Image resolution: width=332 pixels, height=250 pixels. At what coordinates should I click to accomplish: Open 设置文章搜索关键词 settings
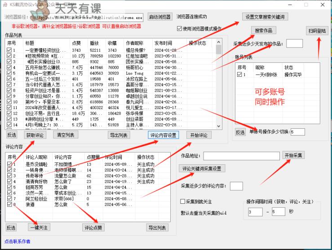pyautogui.click(x=265, y=17)
